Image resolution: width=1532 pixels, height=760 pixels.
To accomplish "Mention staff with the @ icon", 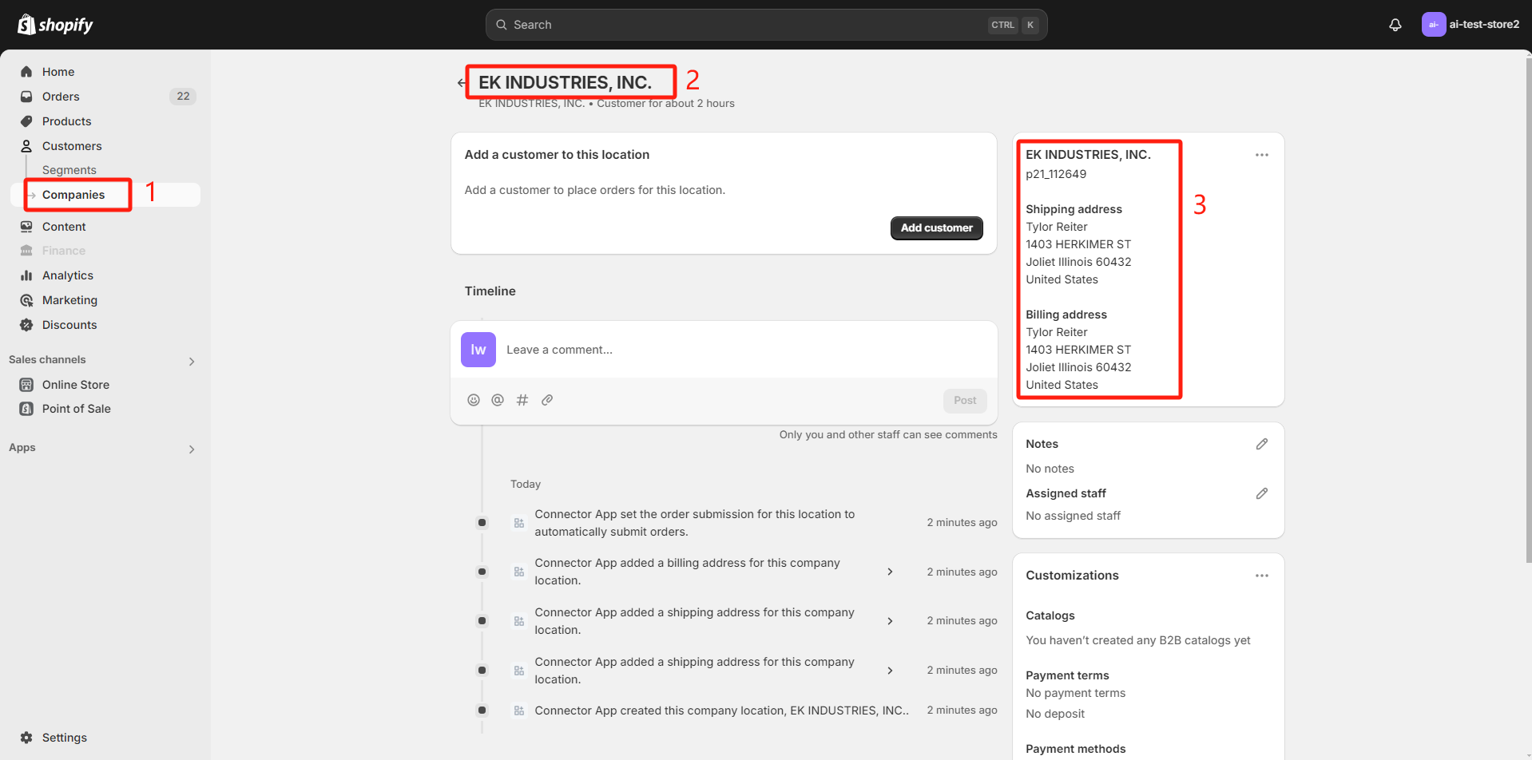I will (x=498, y=400).
